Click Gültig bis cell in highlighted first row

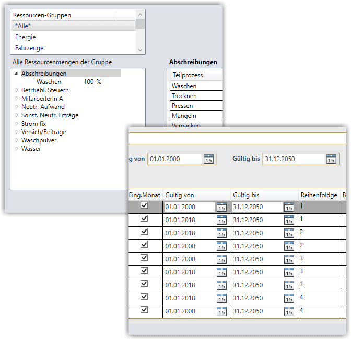point(257,207)
